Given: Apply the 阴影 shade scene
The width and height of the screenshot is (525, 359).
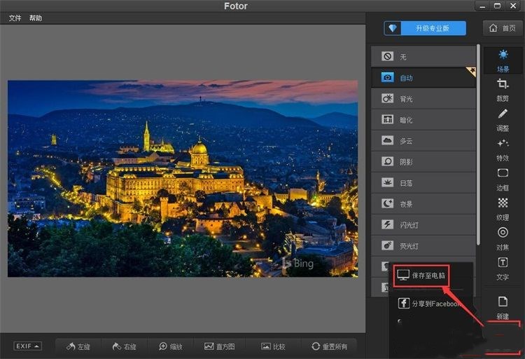Looking at the screenshot, I should 423,162.
